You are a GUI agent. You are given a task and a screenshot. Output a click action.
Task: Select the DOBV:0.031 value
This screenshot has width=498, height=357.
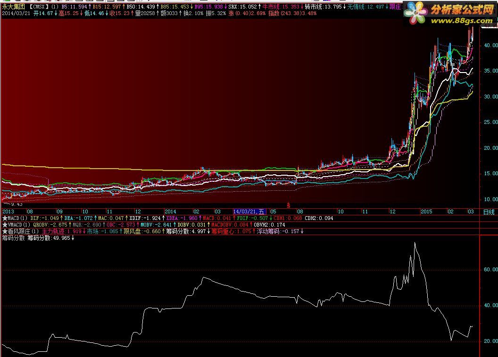(191, 225)
